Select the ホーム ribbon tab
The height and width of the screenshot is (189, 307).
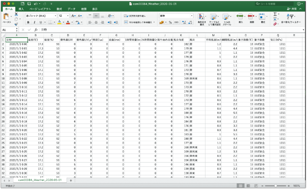9,9
